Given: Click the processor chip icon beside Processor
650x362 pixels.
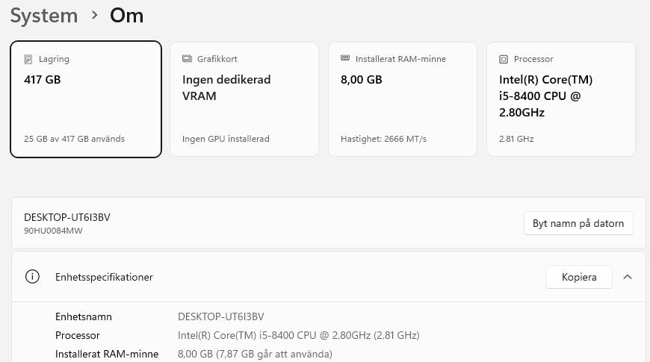Looking at the screenshot, I should tap(504, 59).
